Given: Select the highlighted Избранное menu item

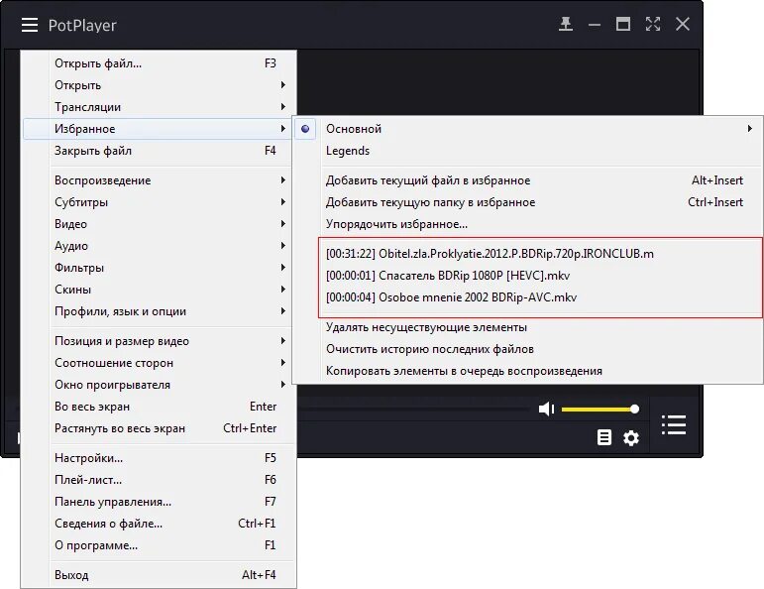Looking at the screenshot, I should coord(160,129).
